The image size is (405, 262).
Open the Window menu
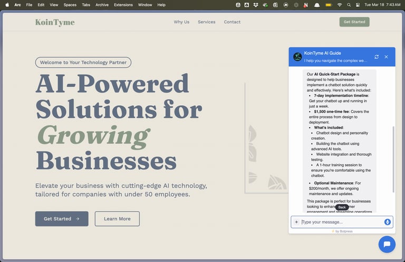pyautogui.click(x=145, y=5)
